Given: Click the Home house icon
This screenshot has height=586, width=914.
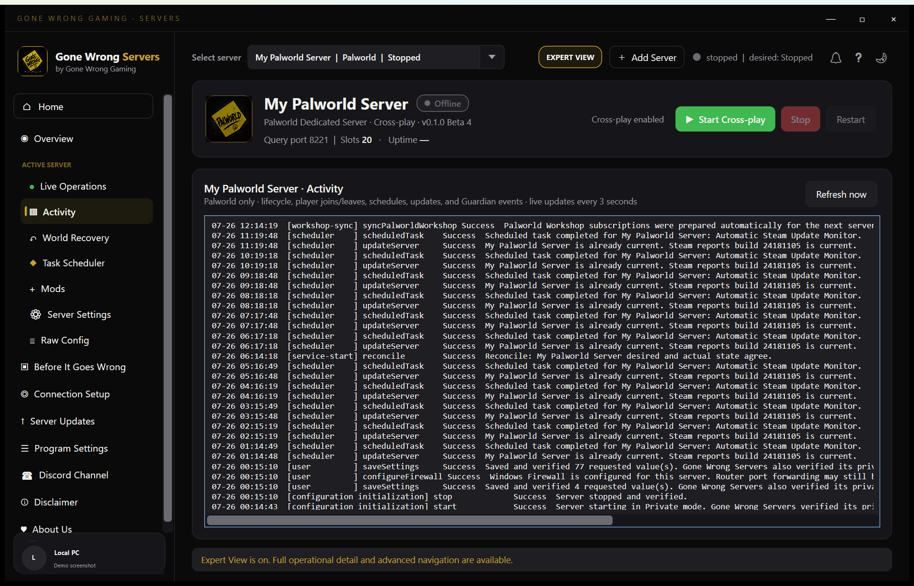Looking at the screenshot, I should pos(27,107).
